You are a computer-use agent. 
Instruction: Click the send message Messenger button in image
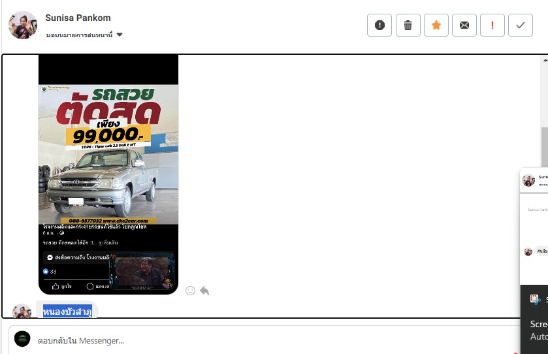[x=78, y=257]
